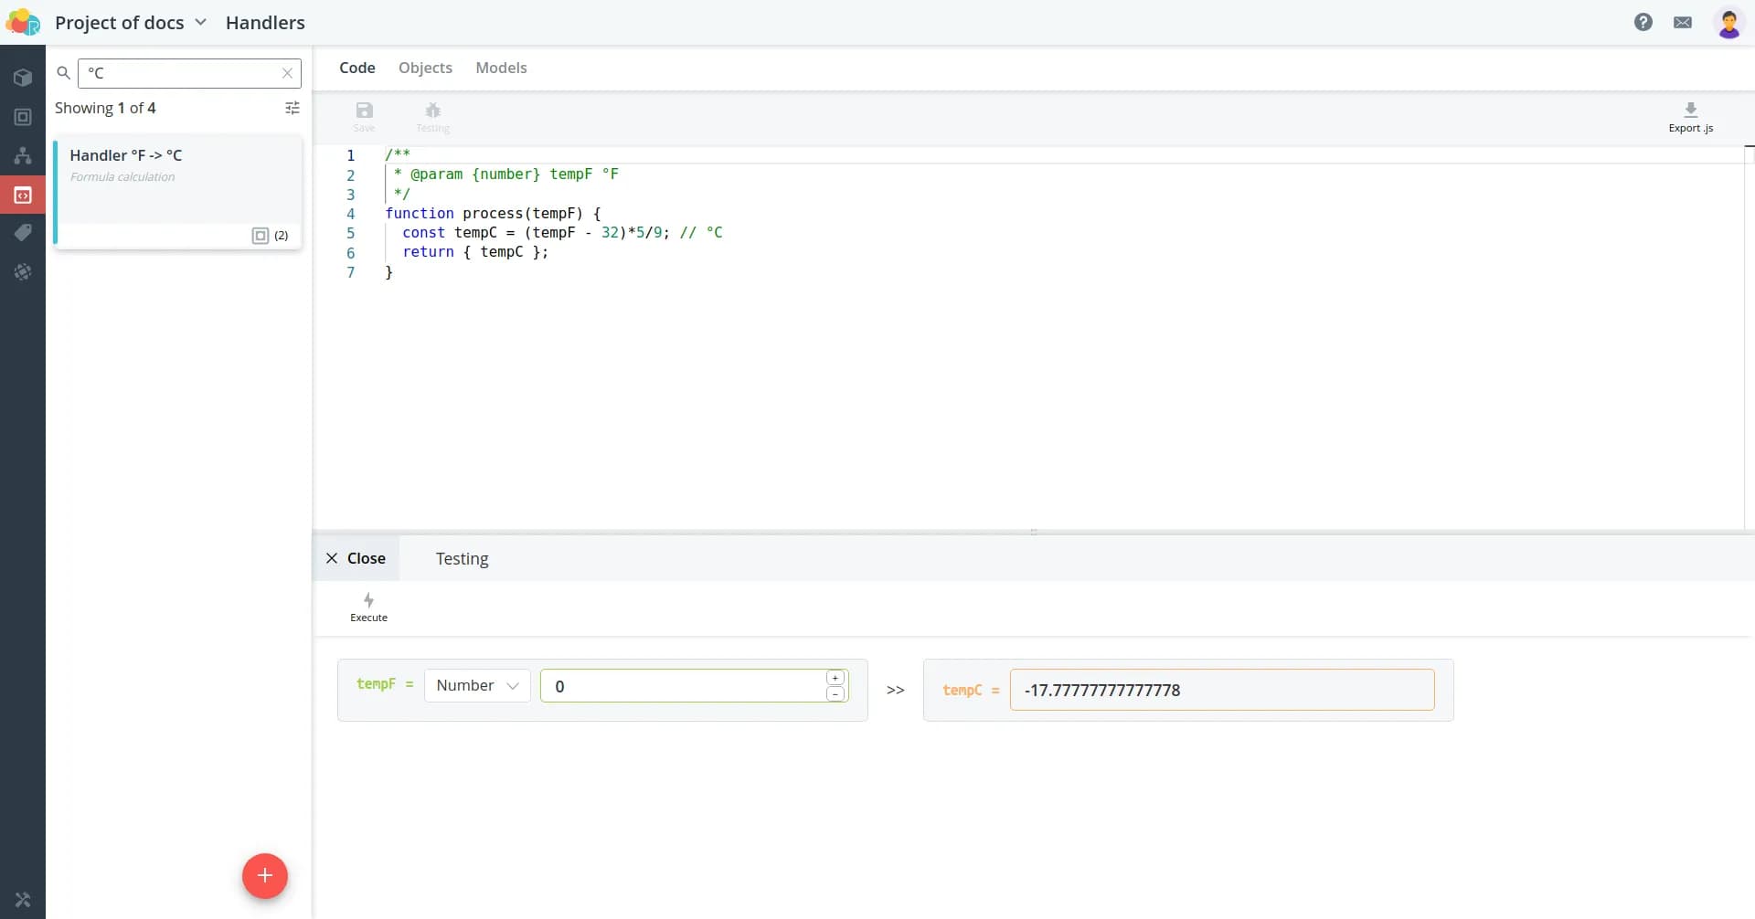The image size is (1755, 919).
Task: Open the tag icon in left sidebar
Action: [x=23, y=233]
